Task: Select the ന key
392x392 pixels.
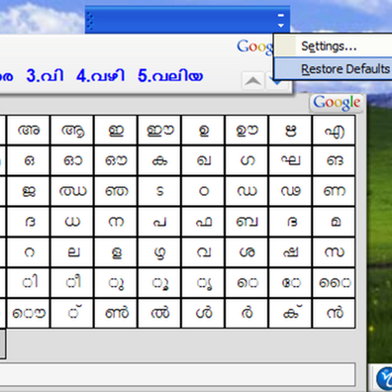Action: coord(116,222)
